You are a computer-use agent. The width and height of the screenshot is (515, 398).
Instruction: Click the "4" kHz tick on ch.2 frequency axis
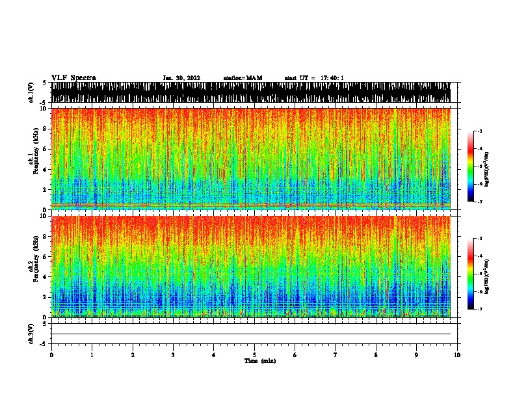pos(46,277)
